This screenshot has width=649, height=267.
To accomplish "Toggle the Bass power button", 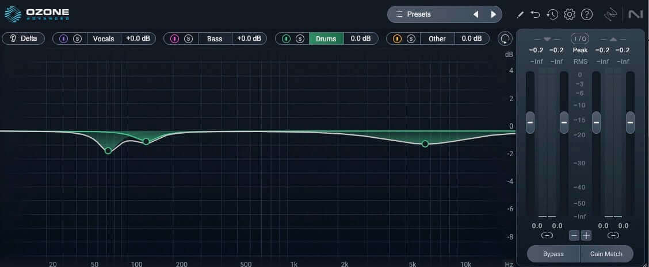I will pos(175,39).
